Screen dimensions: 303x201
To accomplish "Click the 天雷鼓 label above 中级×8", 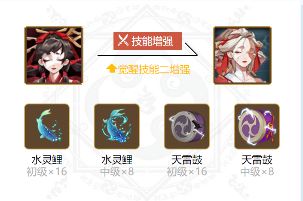I will (x=257, y=160).
